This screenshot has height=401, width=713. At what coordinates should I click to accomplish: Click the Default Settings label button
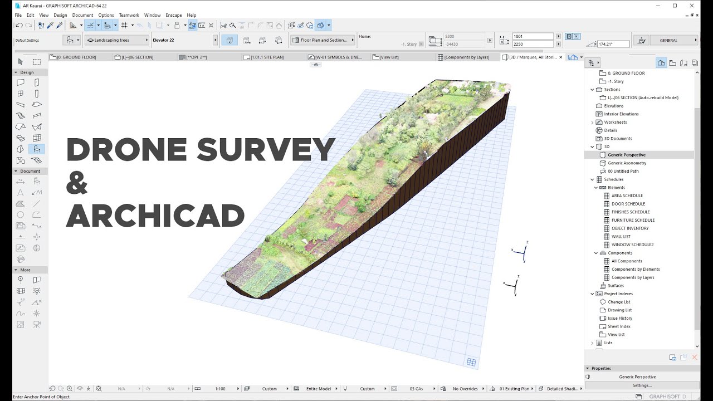[x=27, y=40]
